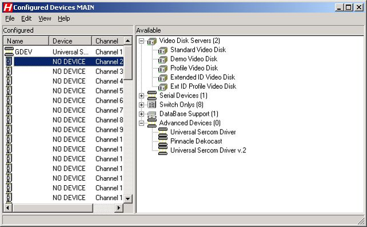
Task: Click the Standard Video Disk icon
Action: click(163, 50)
